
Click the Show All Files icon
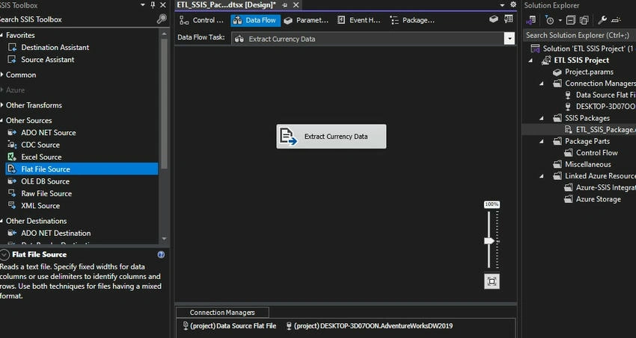[x=584, y=20]
